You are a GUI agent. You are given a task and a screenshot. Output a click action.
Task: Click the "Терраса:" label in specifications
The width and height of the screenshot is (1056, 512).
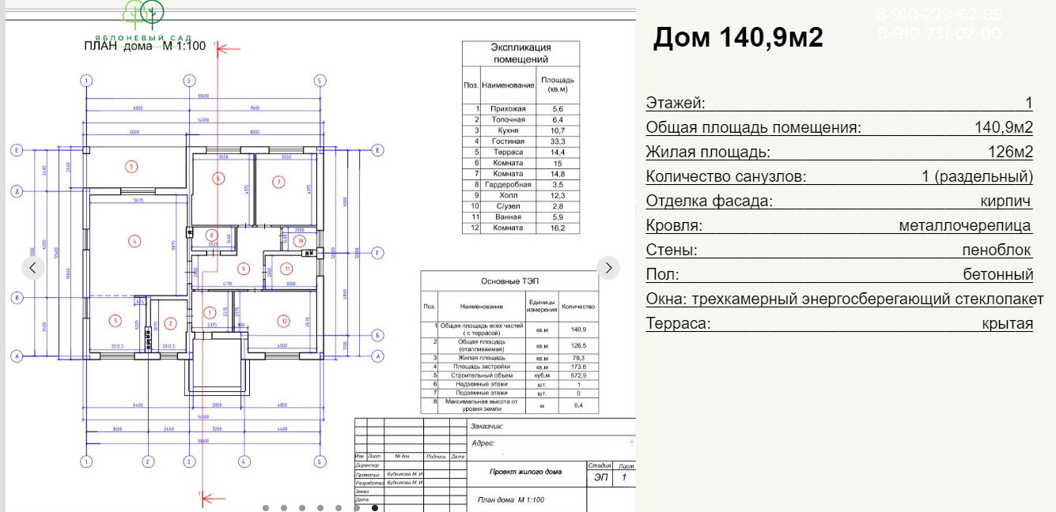click(x=679, y=324)
